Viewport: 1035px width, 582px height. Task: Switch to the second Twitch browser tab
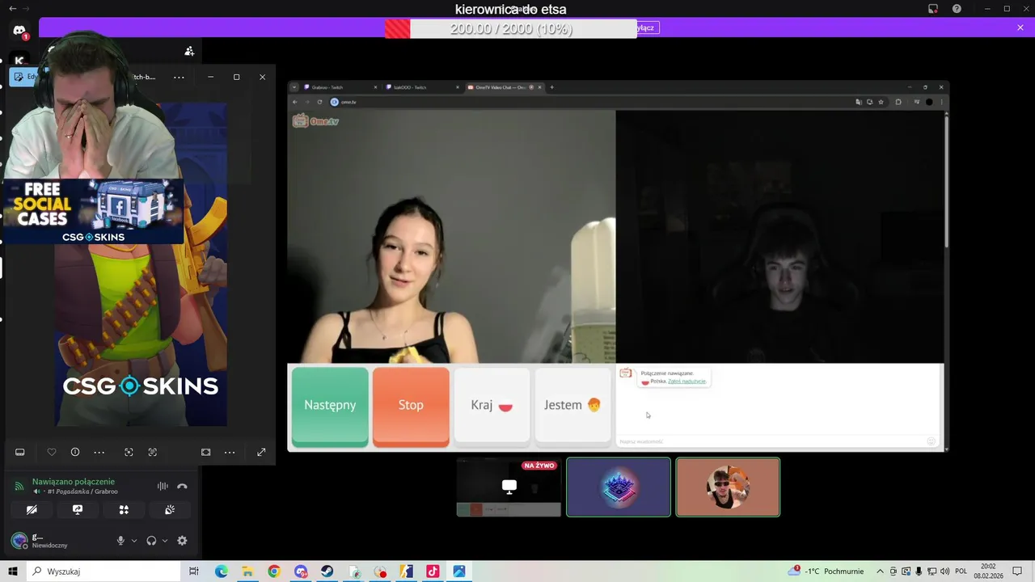pos(420,87)
